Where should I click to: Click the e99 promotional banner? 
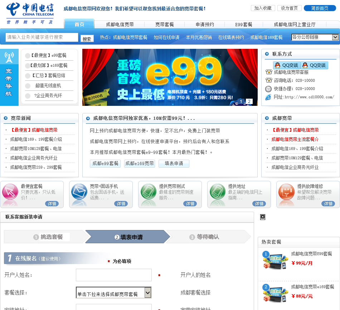click(170, 77)
